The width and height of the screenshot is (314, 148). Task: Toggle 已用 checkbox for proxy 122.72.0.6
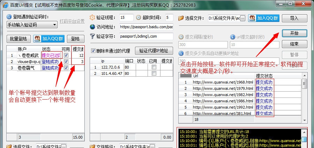click(154, 67)
